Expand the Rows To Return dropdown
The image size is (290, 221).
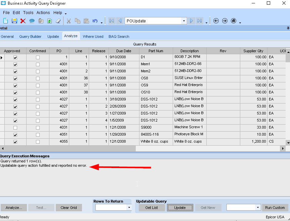[x=129, y=208]
